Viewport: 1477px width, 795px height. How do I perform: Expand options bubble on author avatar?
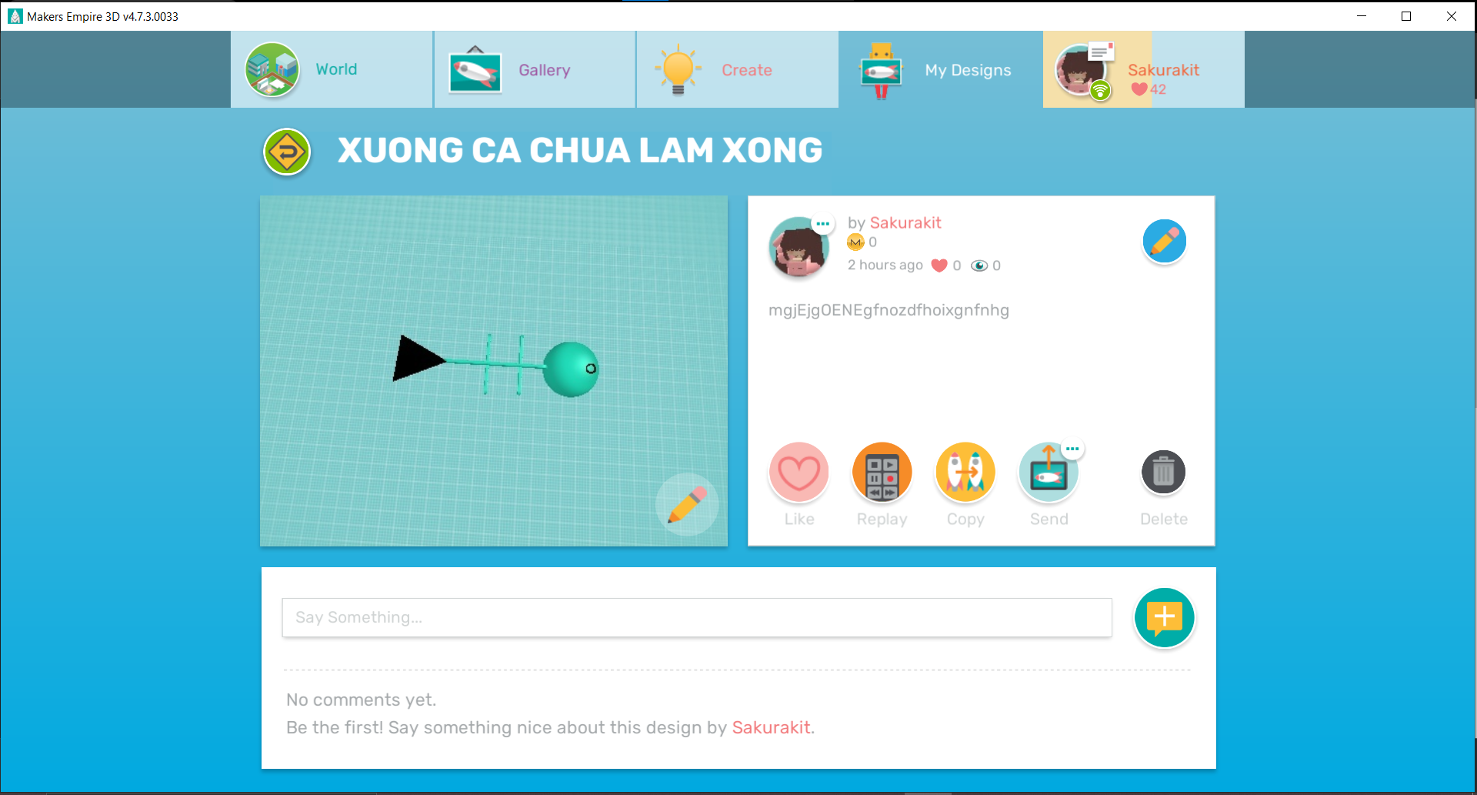coord(823,224)
